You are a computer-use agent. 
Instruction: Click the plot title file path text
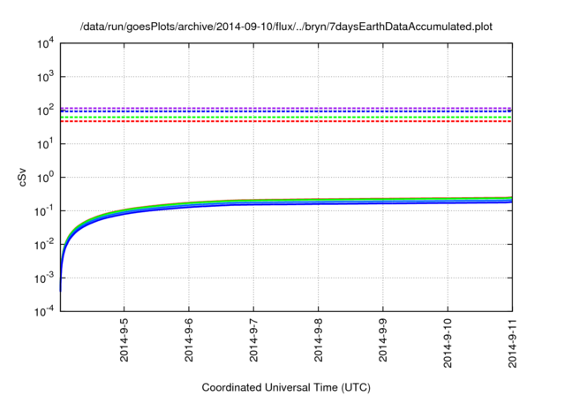coord(286,27)
